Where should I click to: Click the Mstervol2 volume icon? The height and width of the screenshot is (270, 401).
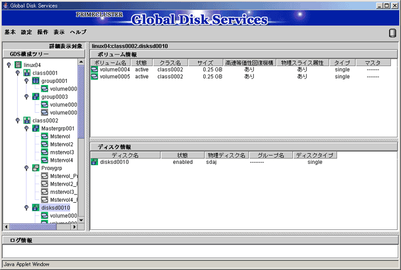(x=45, y=144)
